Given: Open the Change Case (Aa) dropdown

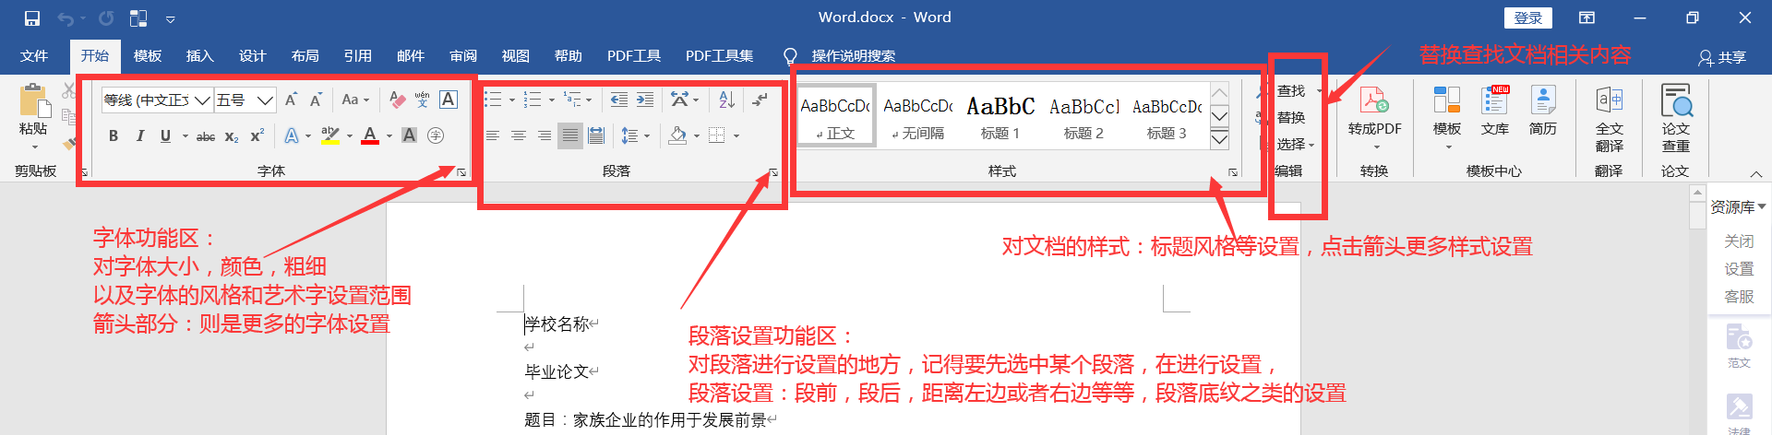Looking at the screenshot, I should [355, 100].
